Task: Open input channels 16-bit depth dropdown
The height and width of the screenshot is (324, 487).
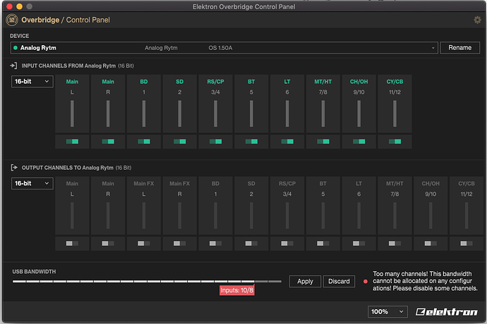Action: pyautogui.click(x=32, y=82)
